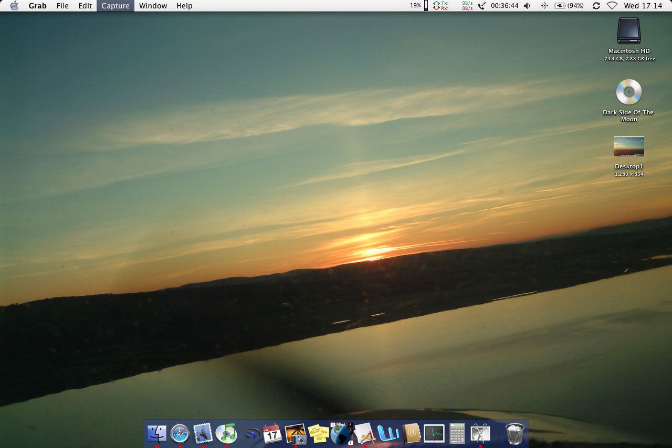This screenshot has height=448, width=672.
Task: Launch Finder from the Dock
Action: coord(157,433)
